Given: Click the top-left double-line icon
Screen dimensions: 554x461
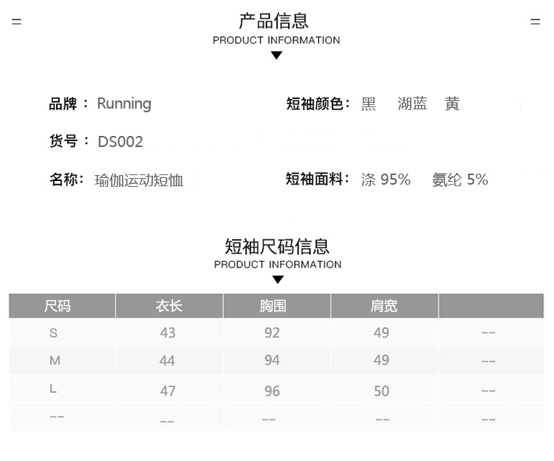Looking at the screenshot, I should tap(16, 22).
